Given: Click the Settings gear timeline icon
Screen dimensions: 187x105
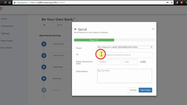Looking at the screenshot, I should (x=44, y=78).
